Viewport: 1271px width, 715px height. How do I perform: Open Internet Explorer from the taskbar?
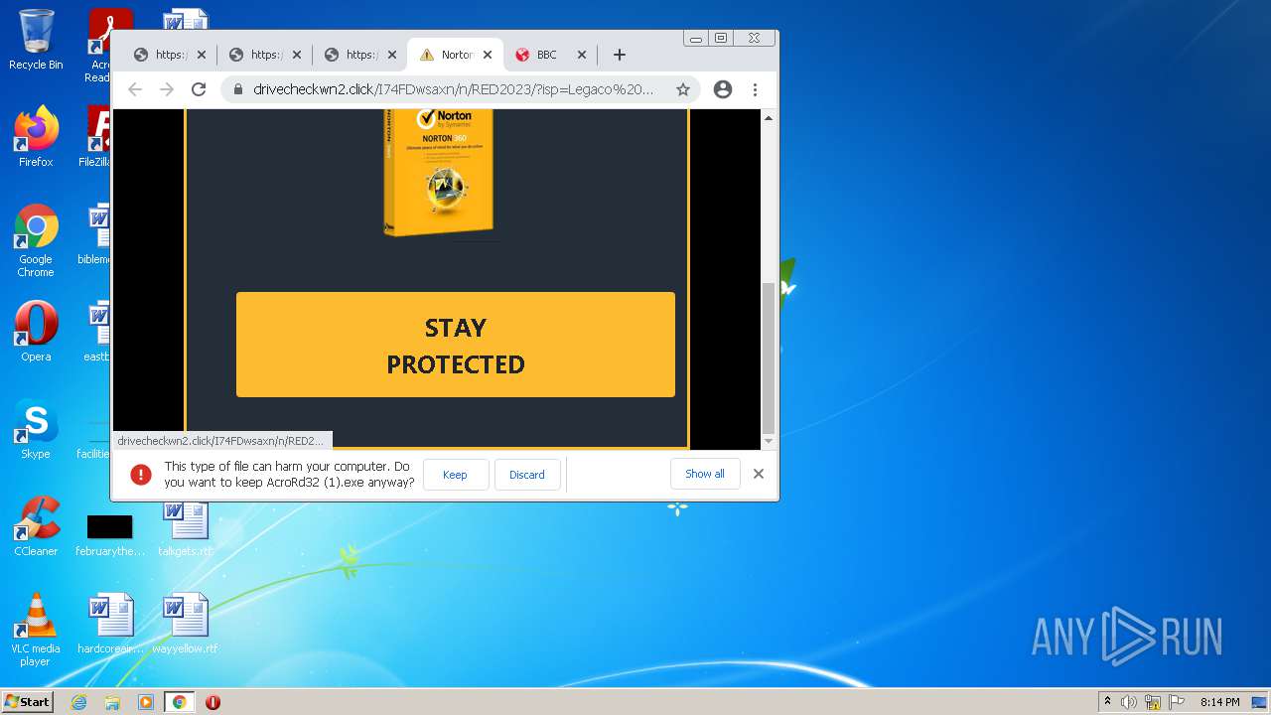(x=78, y=702)
